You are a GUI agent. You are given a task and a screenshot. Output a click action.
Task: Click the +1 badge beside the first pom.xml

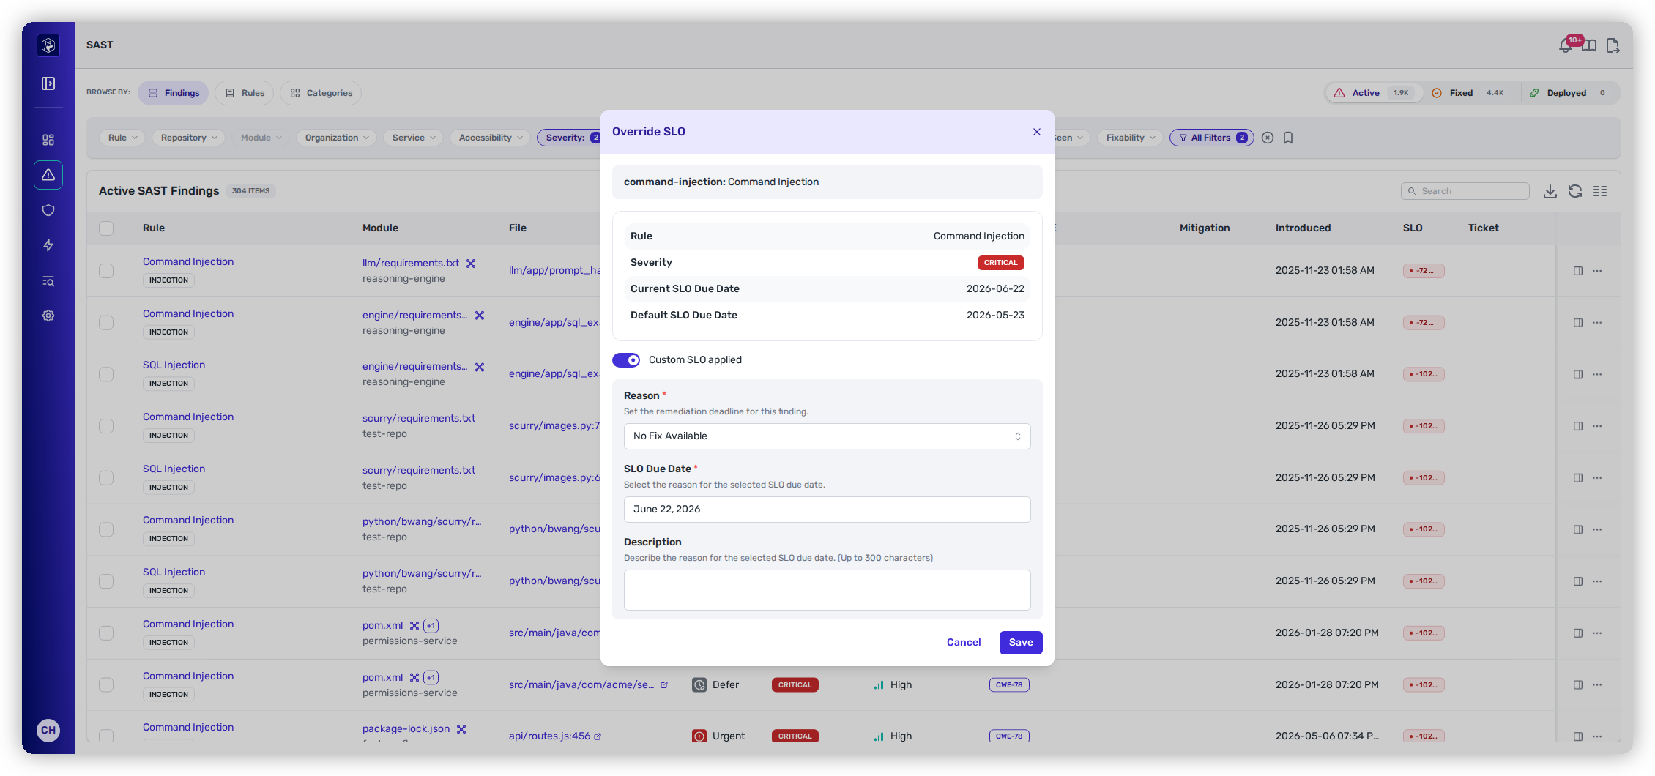[x=431, y=626]
